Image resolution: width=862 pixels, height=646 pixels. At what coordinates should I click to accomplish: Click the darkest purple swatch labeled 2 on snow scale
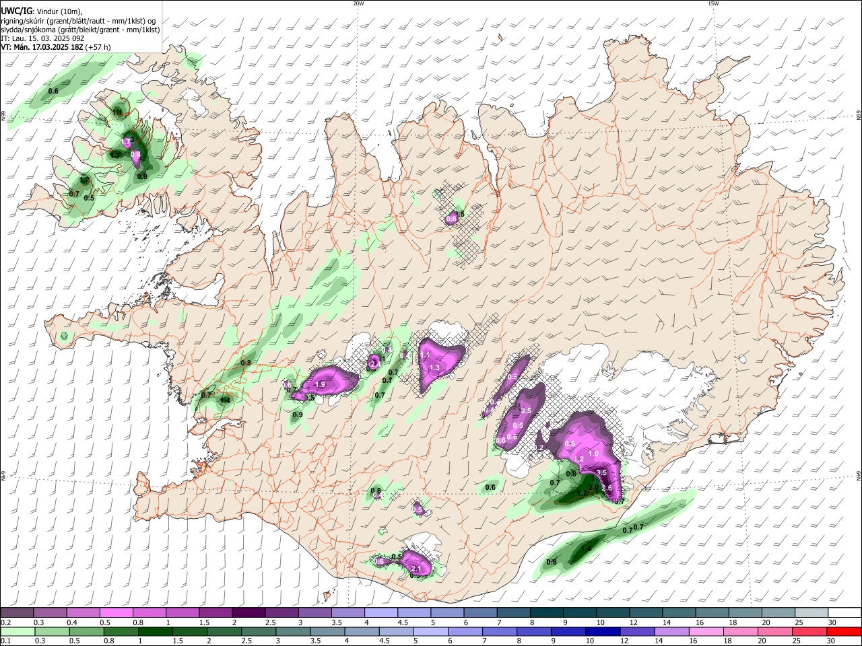click(248, 613)
